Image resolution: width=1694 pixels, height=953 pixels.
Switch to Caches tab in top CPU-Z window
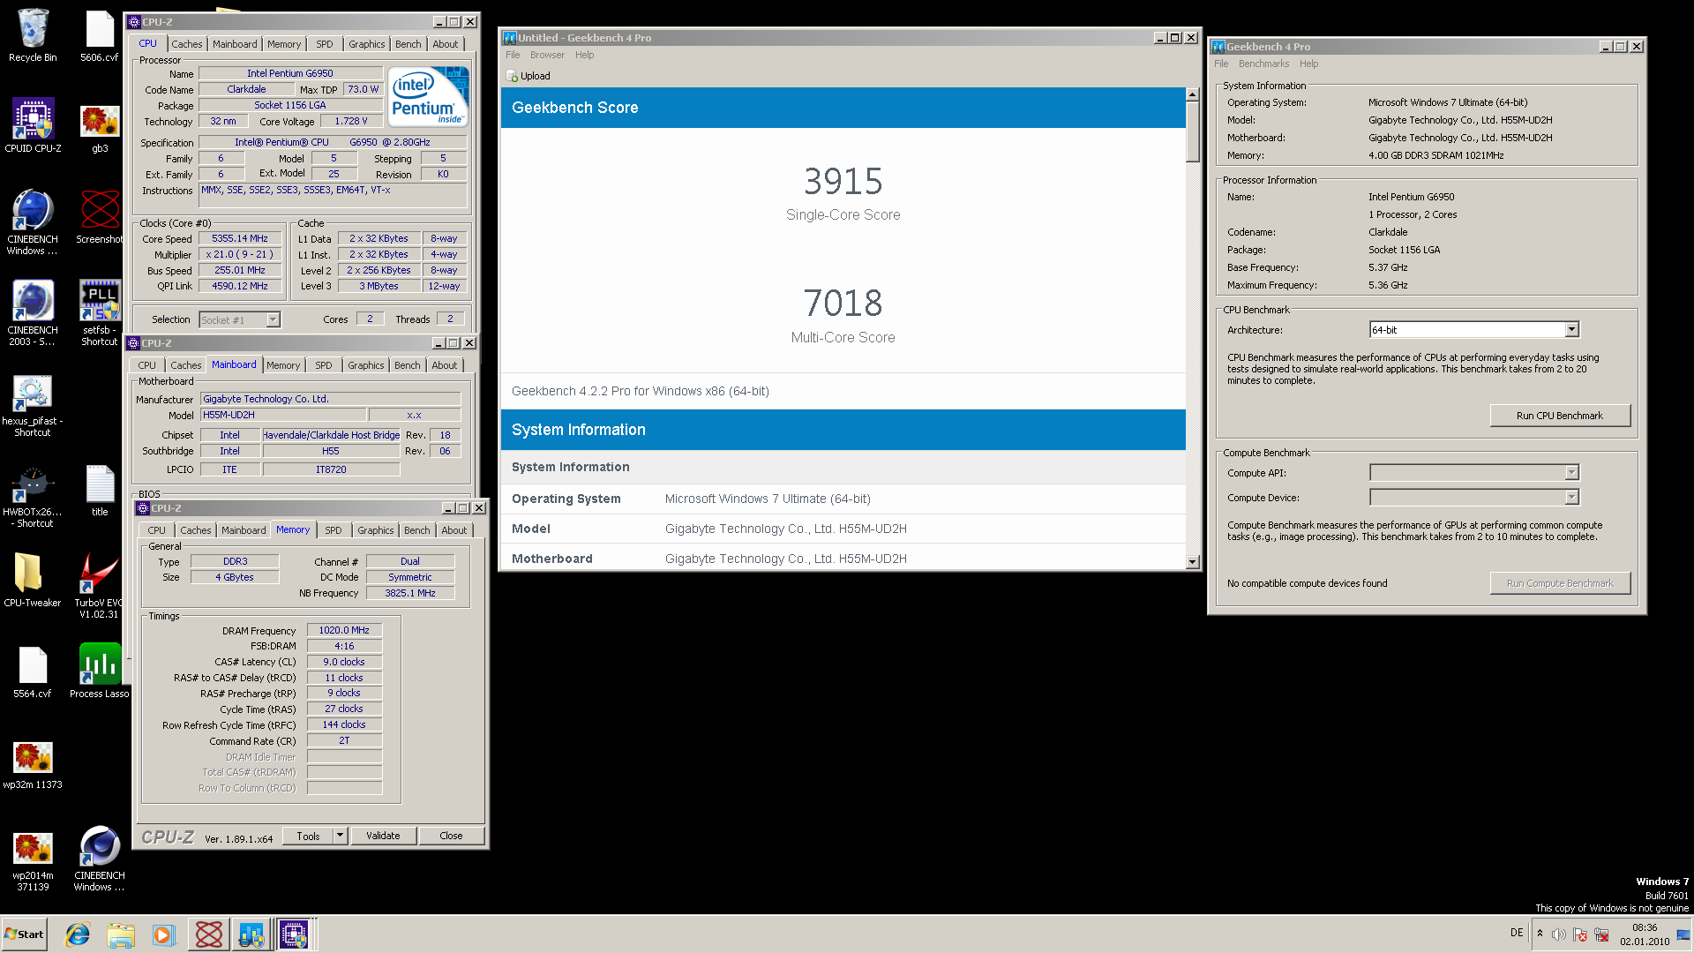(187, 44)
